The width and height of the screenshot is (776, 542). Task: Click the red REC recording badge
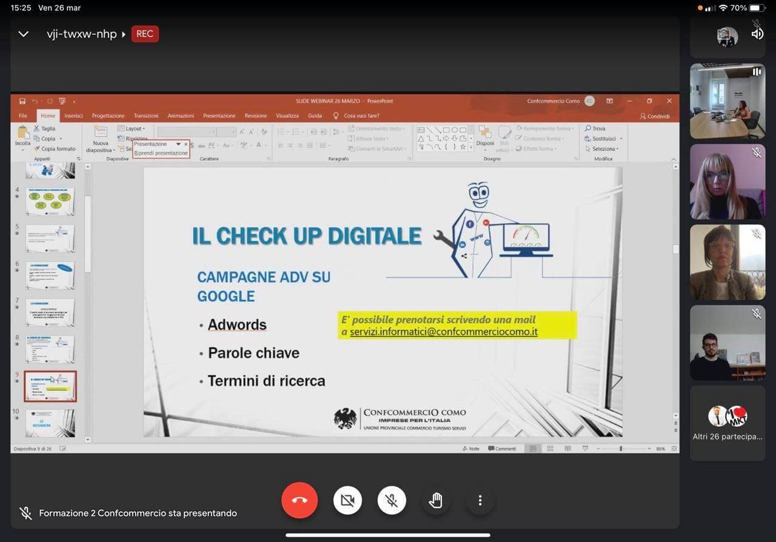coord(145,34)
